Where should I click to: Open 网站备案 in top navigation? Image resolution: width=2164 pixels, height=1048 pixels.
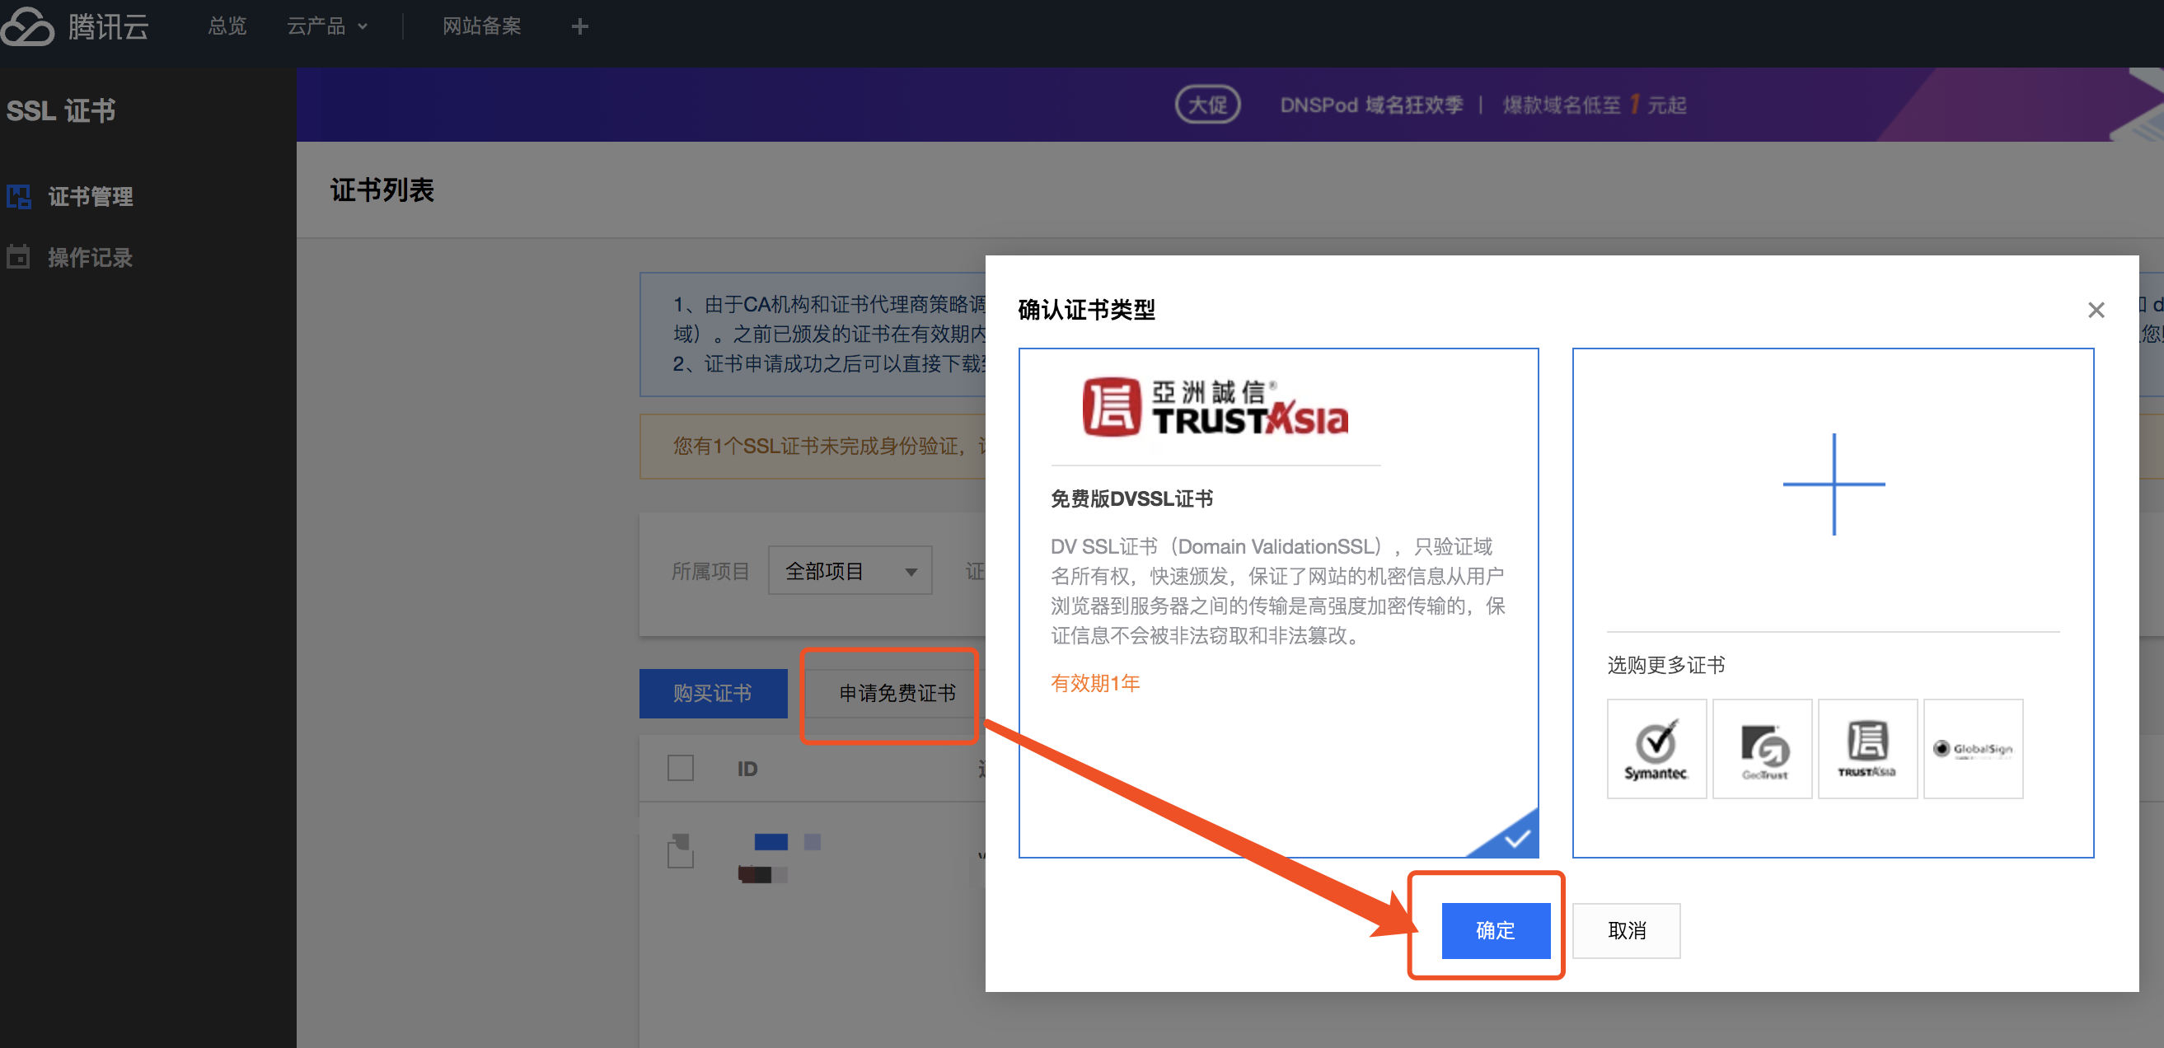481,26
